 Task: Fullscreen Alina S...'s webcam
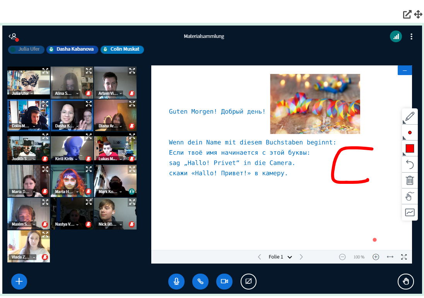pos(89,71)
